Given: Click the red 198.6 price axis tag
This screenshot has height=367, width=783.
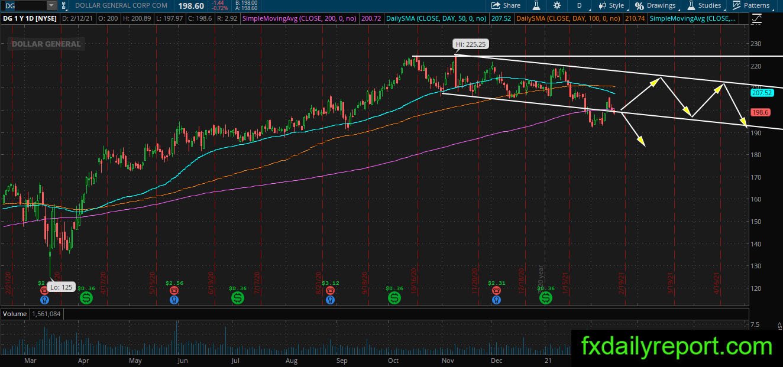Looking at the screenshot, I should coord(759,112).
